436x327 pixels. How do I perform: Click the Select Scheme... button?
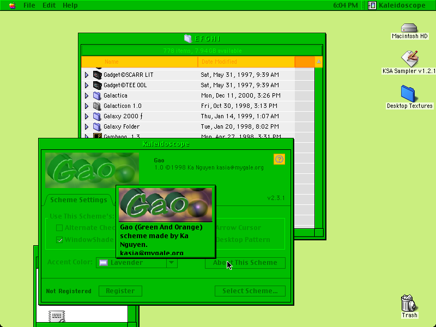click(x=250, y=291)
